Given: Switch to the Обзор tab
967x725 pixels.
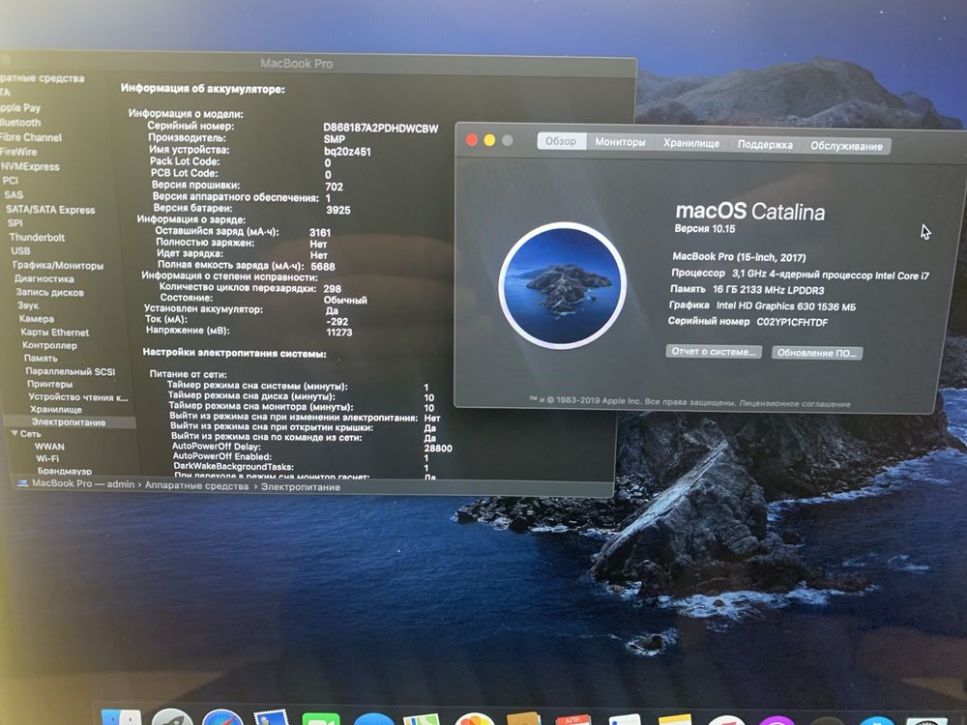Looking at the screenshot, I should pos(561,141).
